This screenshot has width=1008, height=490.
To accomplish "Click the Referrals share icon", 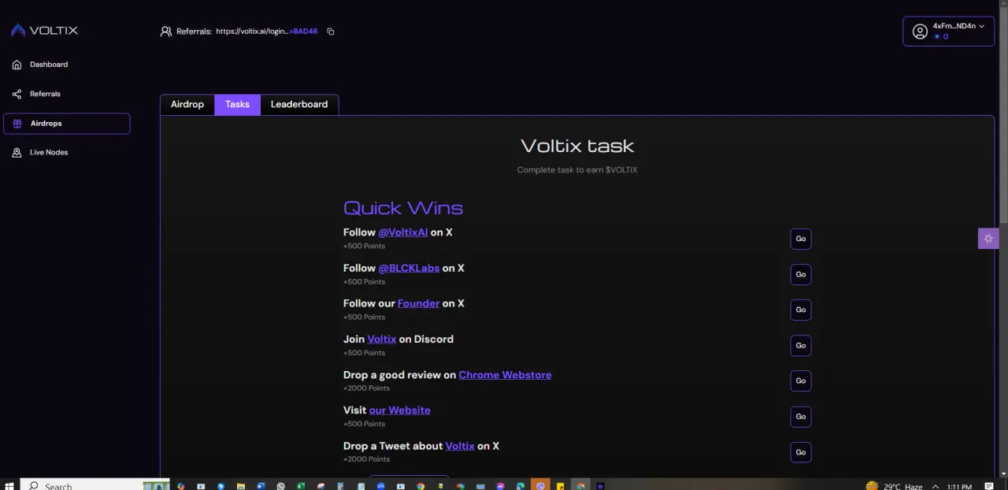I will pos(17,94).
